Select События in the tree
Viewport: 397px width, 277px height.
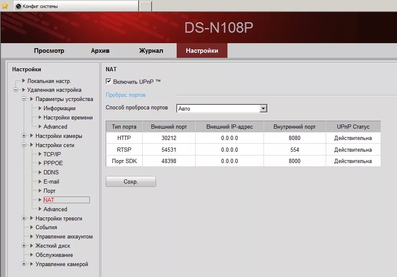point(46,227)
